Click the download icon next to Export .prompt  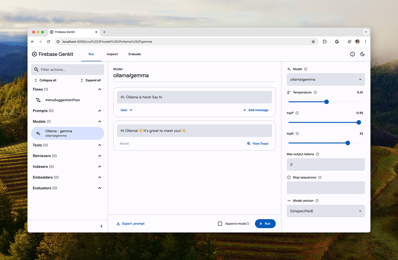tap(118, 223)
